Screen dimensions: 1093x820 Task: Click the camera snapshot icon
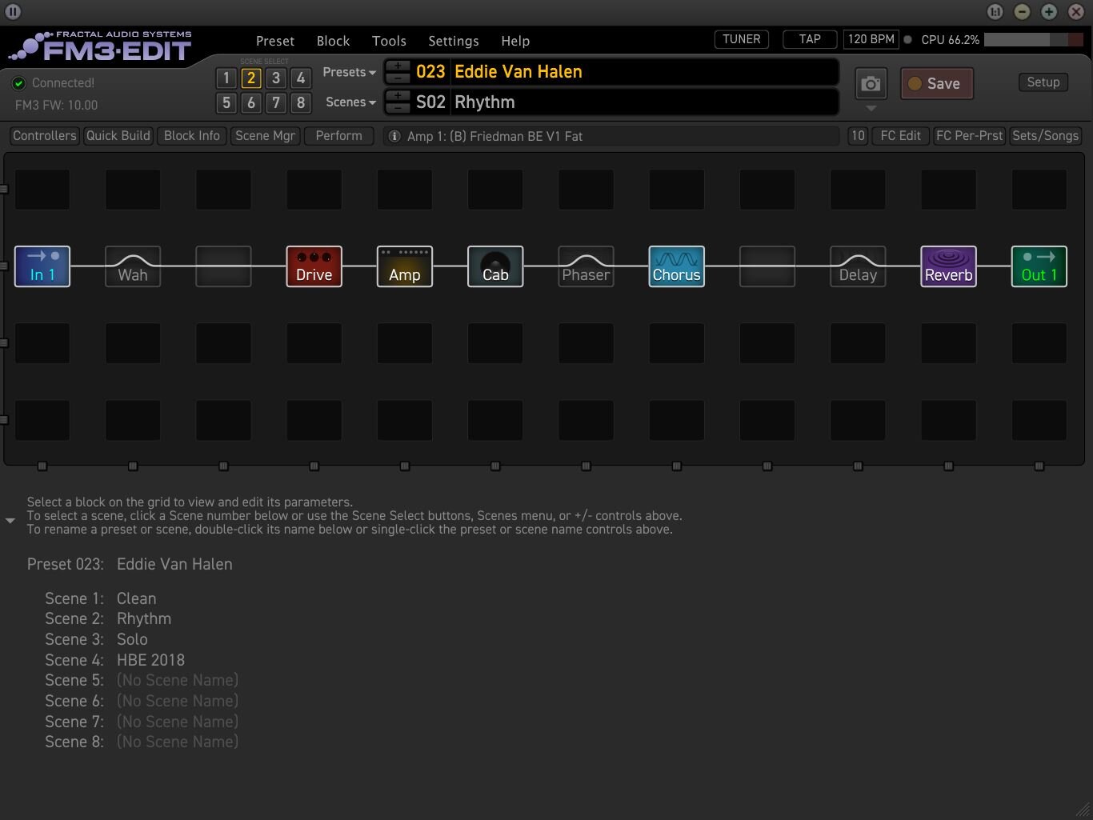click(x=871, y=83)
